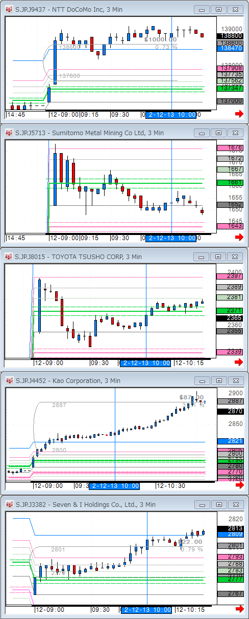The image size is (249, 619).
Task: Click the gray 137735 price label
Action: (x=230, y=74)
